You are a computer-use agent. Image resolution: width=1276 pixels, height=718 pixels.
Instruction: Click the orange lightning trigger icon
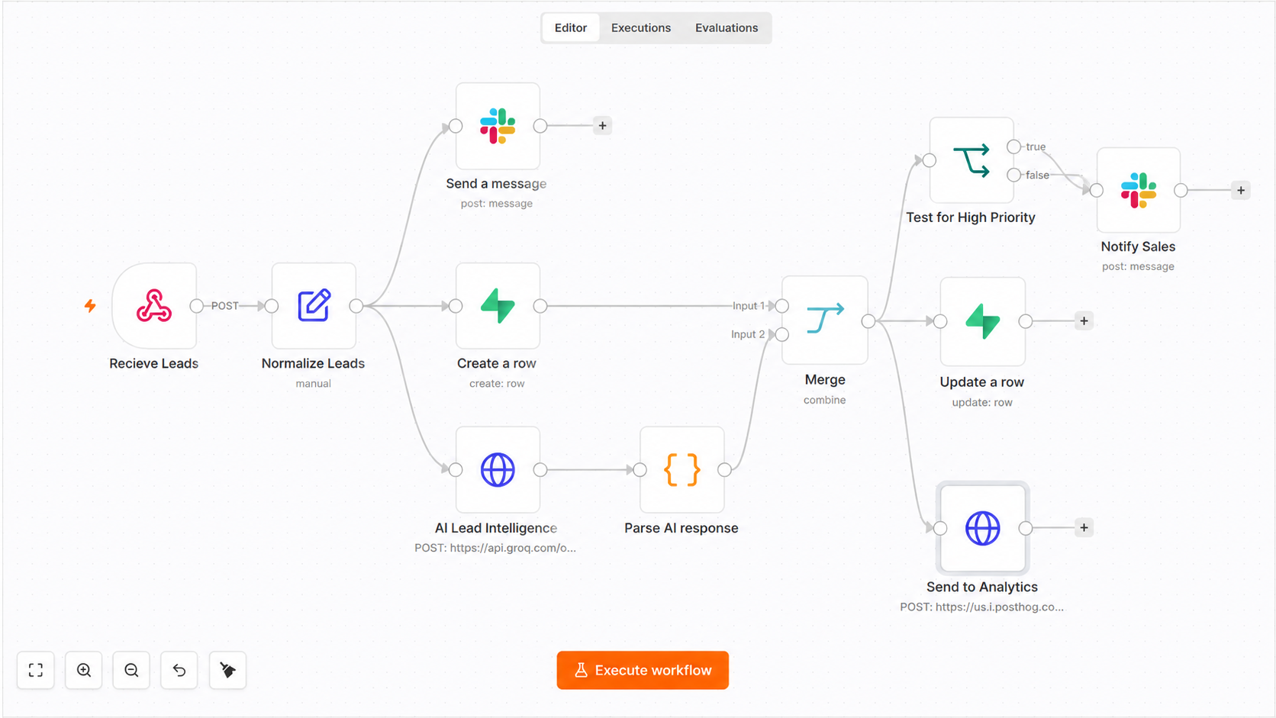[x=90, y=306]
